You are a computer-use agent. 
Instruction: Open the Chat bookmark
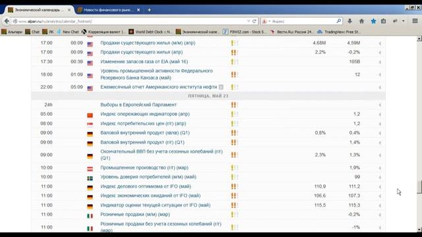click(x=32, y=32)
